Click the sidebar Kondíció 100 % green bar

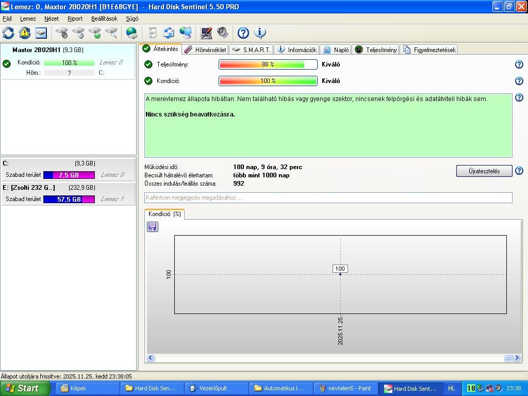[69, 62]
